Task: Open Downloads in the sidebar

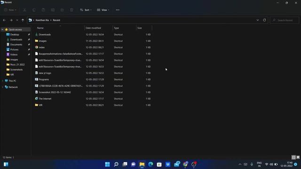Action: click(16, 39)
